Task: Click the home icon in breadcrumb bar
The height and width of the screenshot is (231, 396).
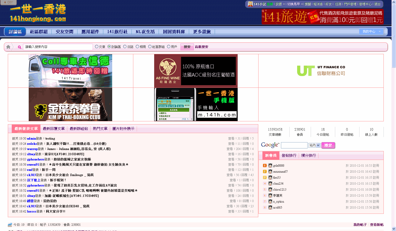Action: (8, 47)
